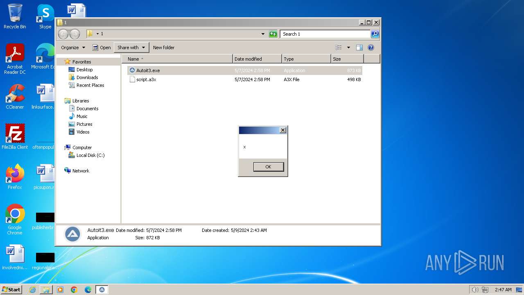
Task: Click the address bar folder path
Action: tap(176, 34)
